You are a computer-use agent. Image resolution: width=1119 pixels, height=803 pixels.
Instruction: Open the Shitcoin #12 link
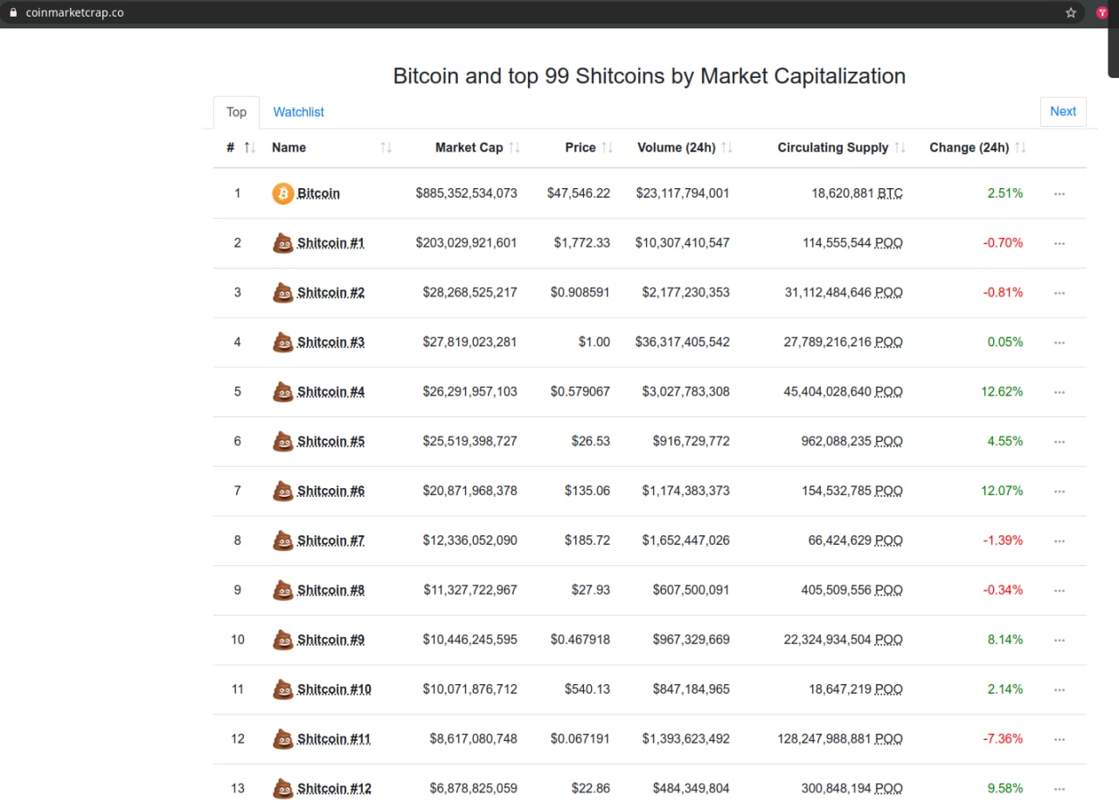334,788
